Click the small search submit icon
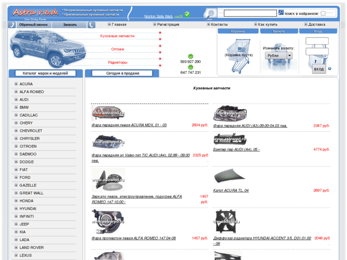The width and height of the screenshot is (347, 260). pyautogui.click(x=281, y=12)
